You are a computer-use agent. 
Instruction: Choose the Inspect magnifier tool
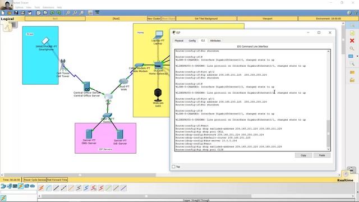pos(352,49)
